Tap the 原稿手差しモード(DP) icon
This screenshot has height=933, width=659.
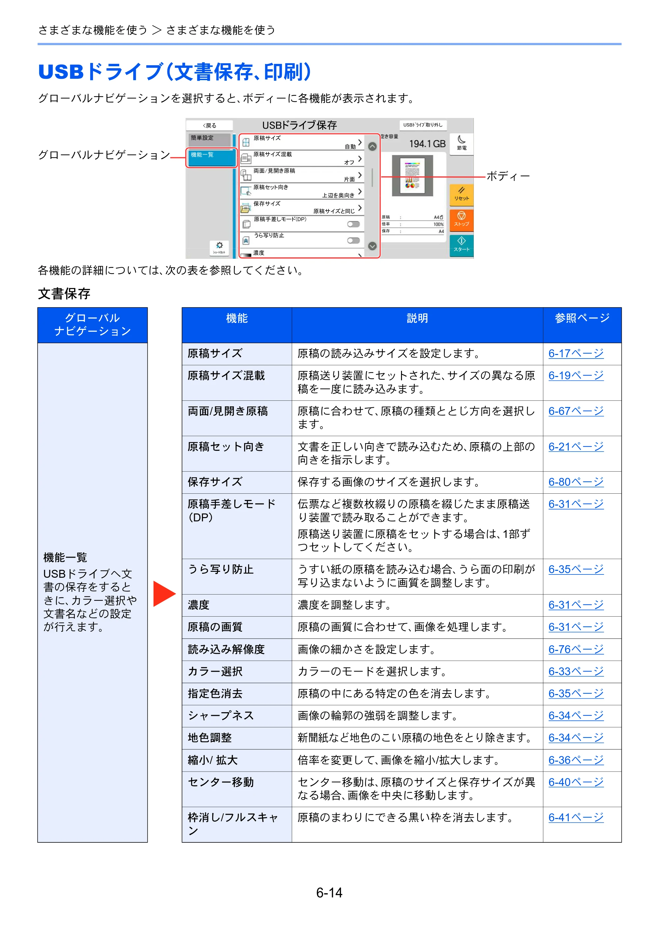tap(246, 224)
